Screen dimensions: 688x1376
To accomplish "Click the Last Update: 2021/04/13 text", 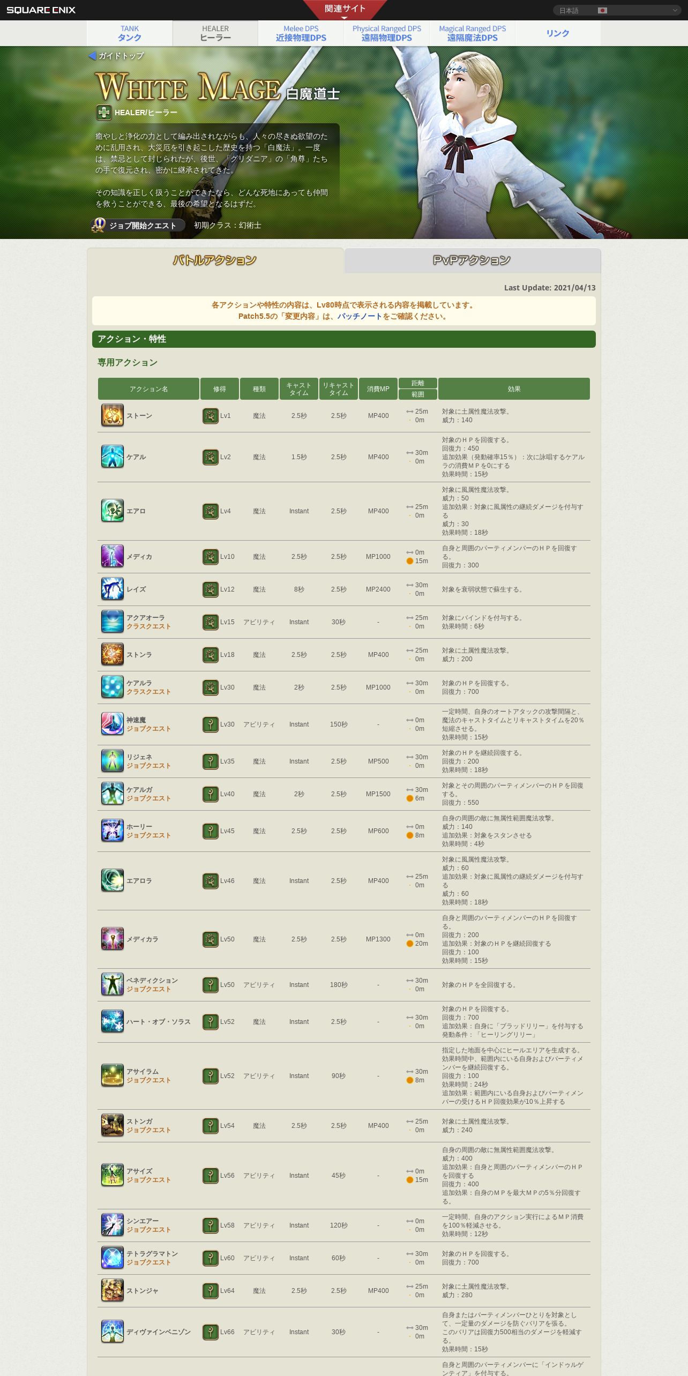I will (x=550, y=288).
